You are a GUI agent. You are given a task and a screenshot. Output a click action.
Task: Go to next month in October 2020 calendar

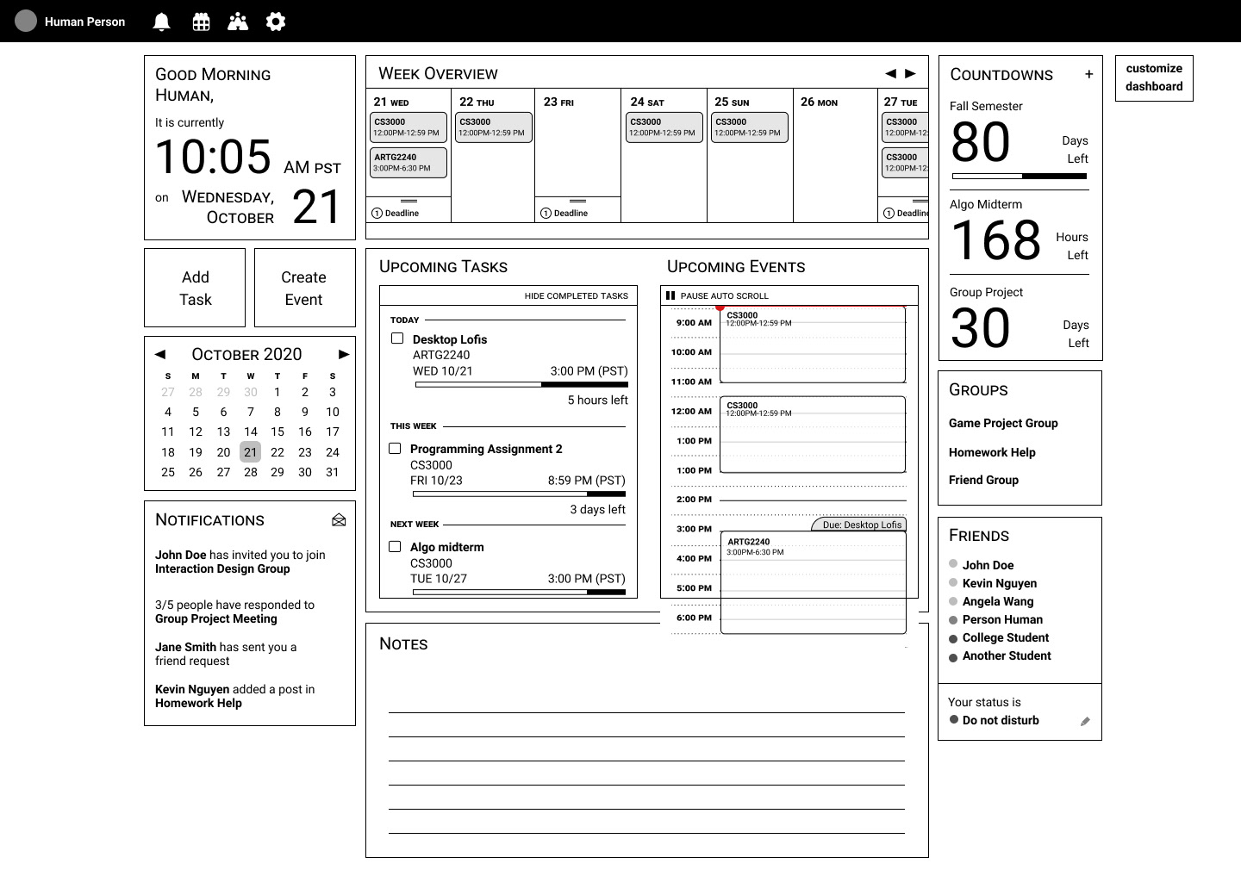coord(344,354)
